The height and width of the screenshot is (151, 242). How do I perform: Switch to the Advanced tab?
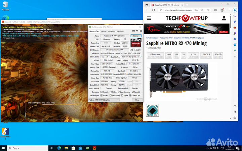point(112,32)
